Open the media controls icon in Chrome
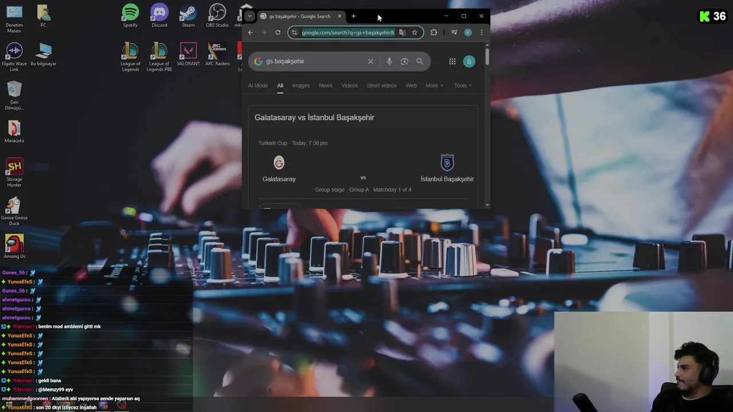Viewport: 733px width, 412px height. point(454,33)
